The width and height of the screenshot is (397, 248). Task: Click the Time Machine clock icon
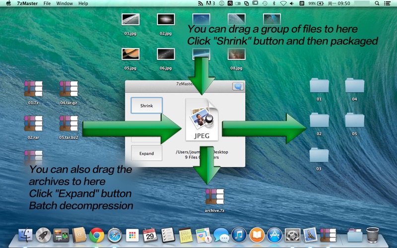click(x=265, y=3)
